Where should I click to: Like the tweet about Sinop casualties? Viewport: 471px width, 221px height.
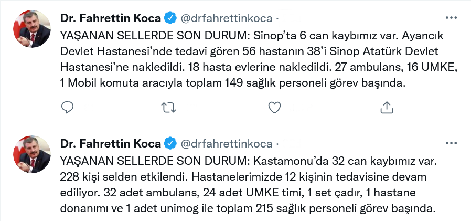tap(274, 107)
